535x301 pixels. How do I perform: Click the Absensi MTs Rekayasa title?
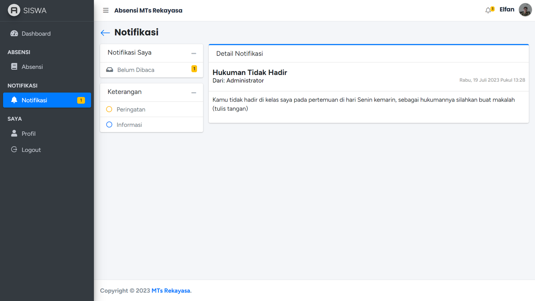[148, 10]
